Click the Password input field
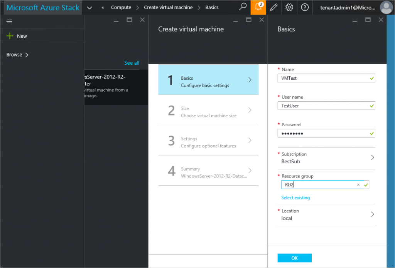This screenshot has width=395, height=268. point(326,134)
